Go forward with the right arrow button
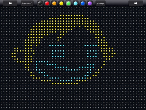The image size is (146, 110). coord(136,3)
